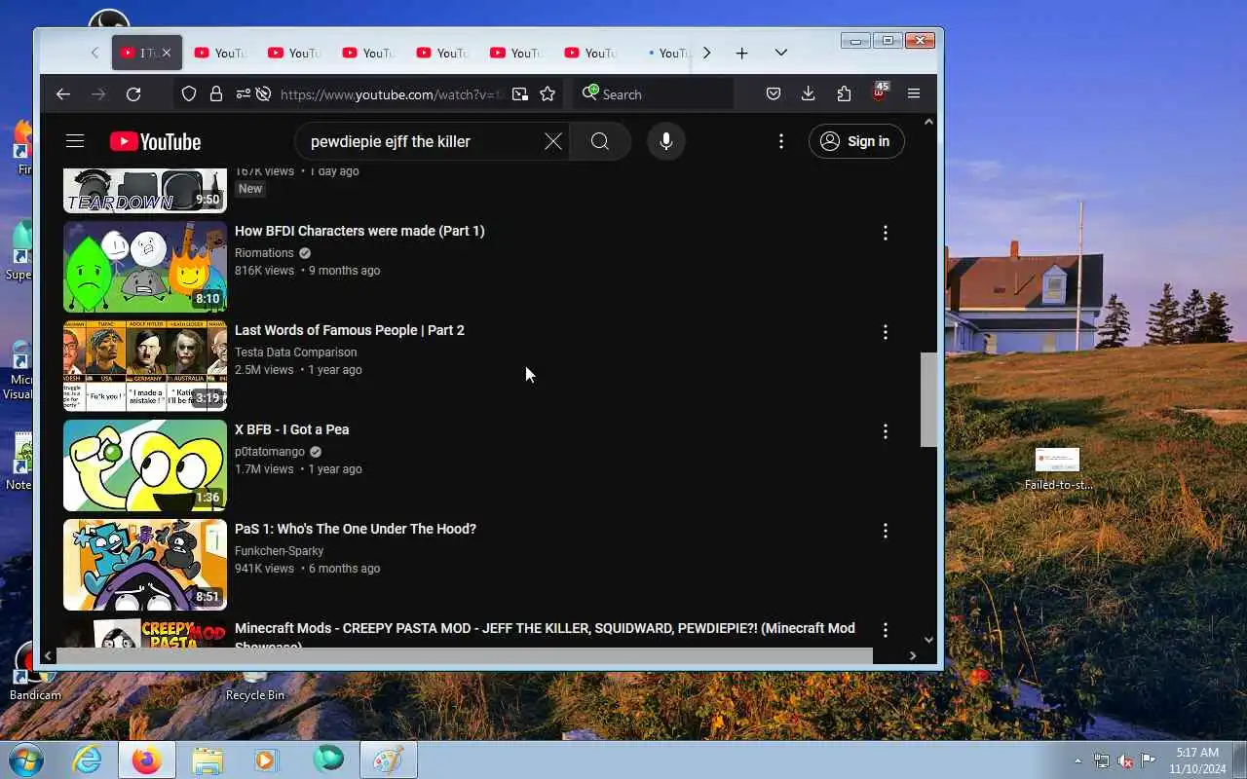Click the Firefox Search box
The width and height of the screenshot is (1247, 779).
tap(653, 94)
